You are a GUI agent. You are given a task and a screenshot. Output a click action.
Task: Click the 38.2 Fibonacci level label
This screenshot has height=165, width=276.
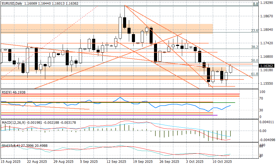255,47
